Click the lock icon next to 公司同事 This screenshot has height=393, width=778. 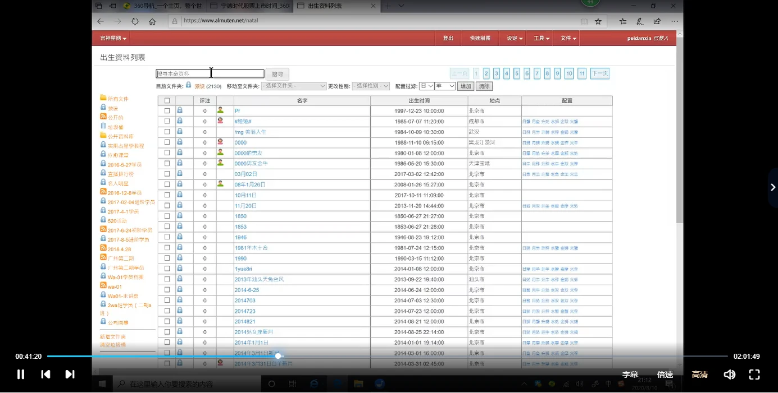[103, 322]
